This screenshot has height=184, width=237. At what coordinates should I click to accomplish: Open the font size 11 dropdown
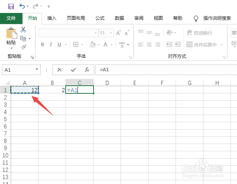pos(111,33)
